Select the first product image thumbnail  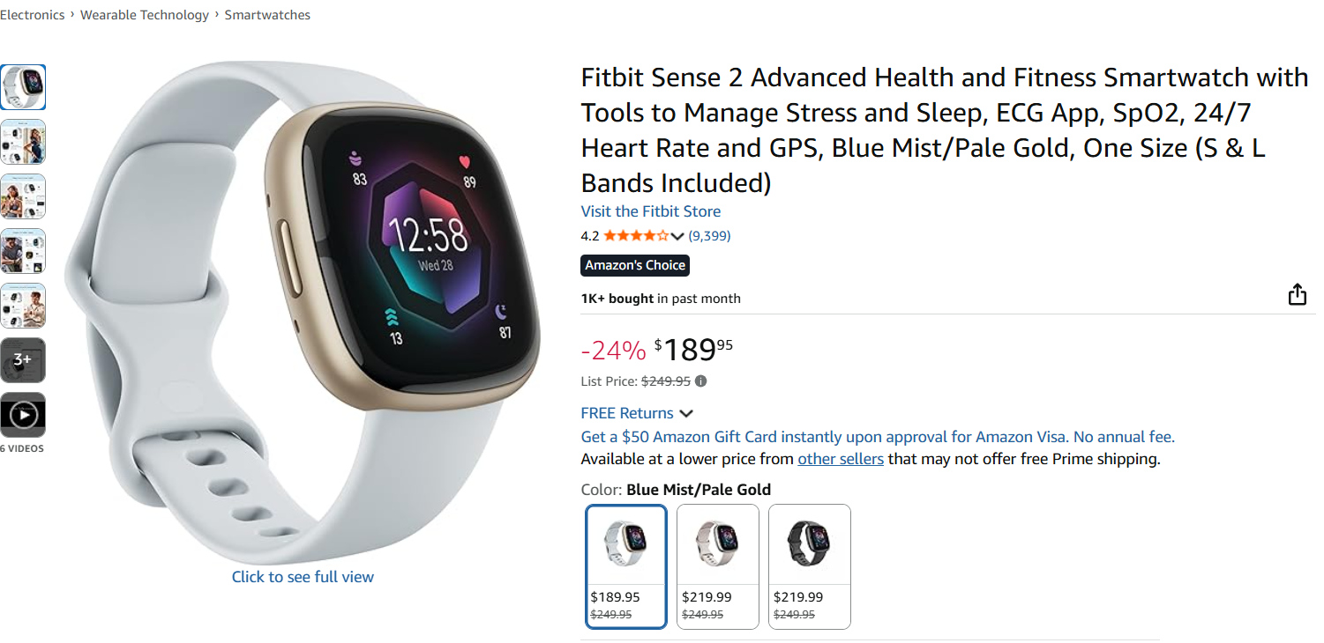pos(23,87)
